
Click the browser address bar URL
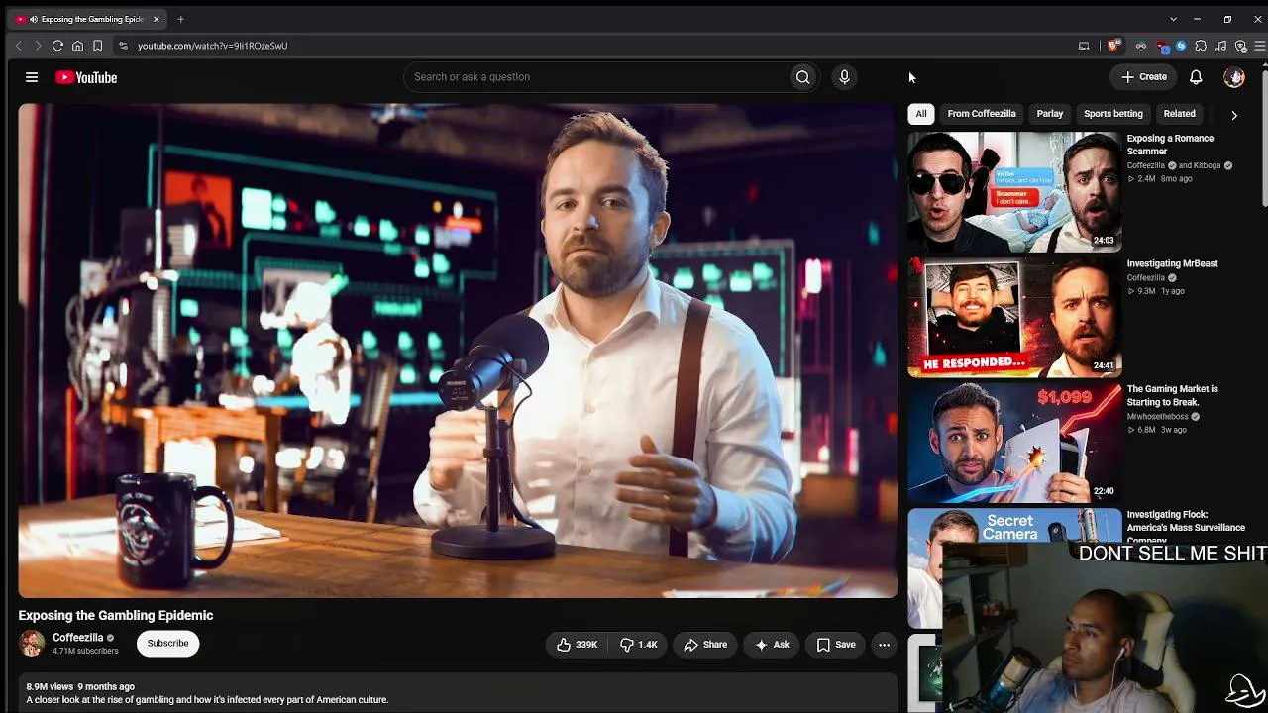[212, 46]
